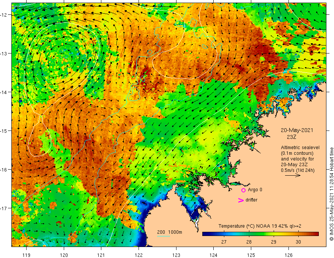The height and width of the screenshot is (258, 334).
Task: Click the '200 1000m' bathymetry label
Action: (170, 232)
